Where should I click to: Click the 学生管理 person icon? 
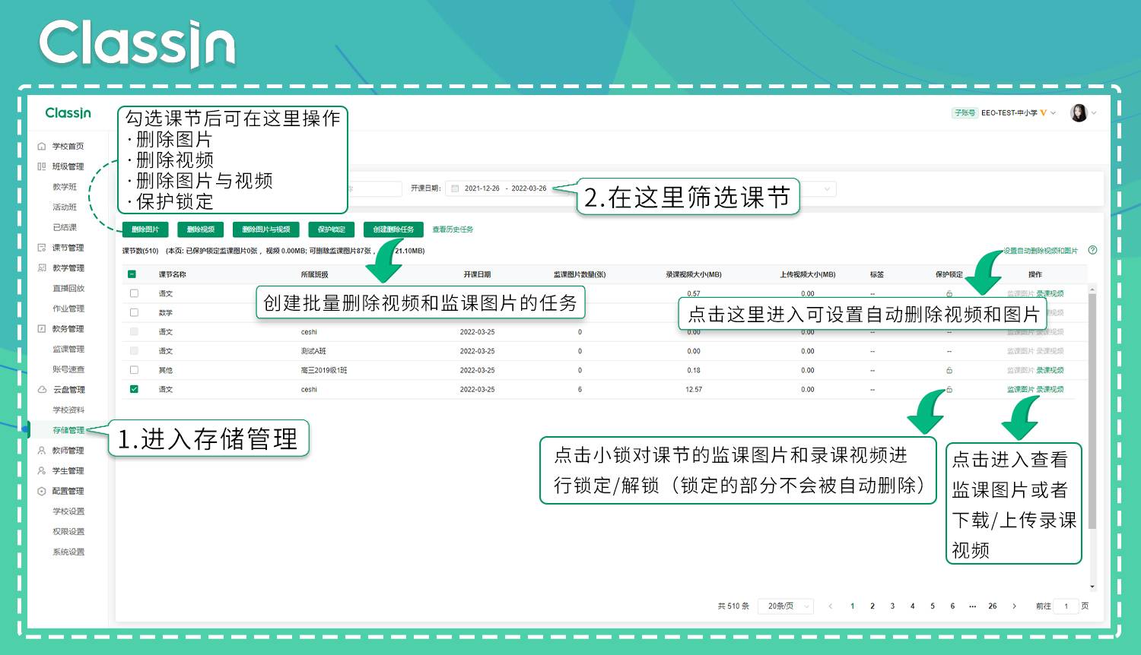click(x=42, y=471)
